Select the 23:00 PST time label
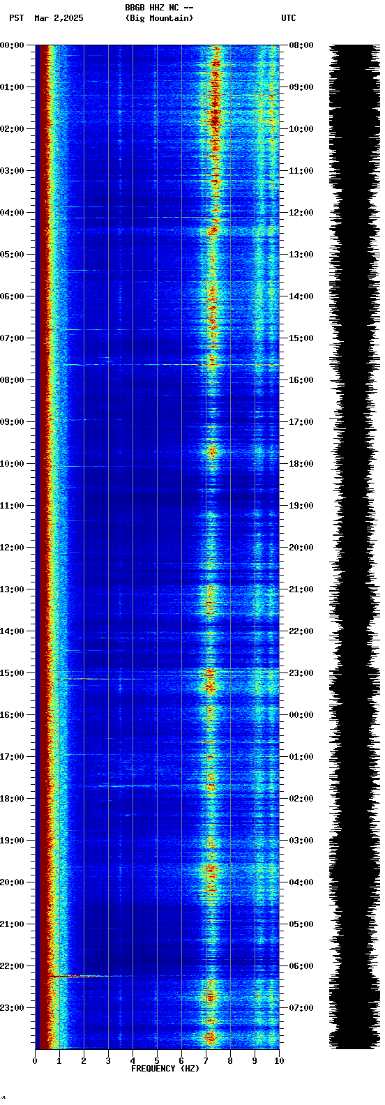Viewport: 385px width, 1105px height. (x=13, y=1008)
